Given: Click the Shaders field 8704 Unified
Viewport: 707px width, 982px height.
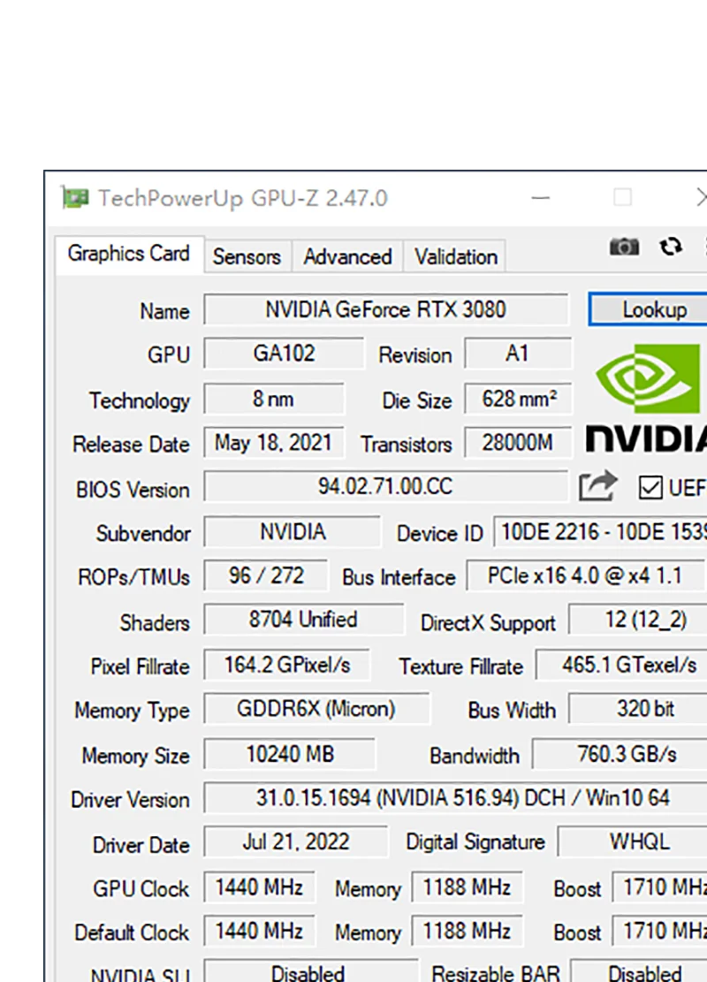Looking at the screenshot, I should 304,620.
